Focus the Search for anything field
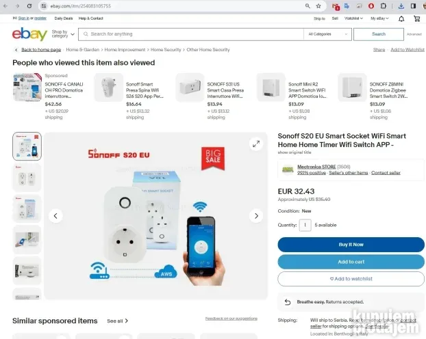 [191, 34]
